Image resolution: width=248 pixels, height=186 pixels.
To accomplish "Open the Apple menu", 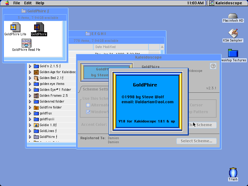I will click(7, 3).
